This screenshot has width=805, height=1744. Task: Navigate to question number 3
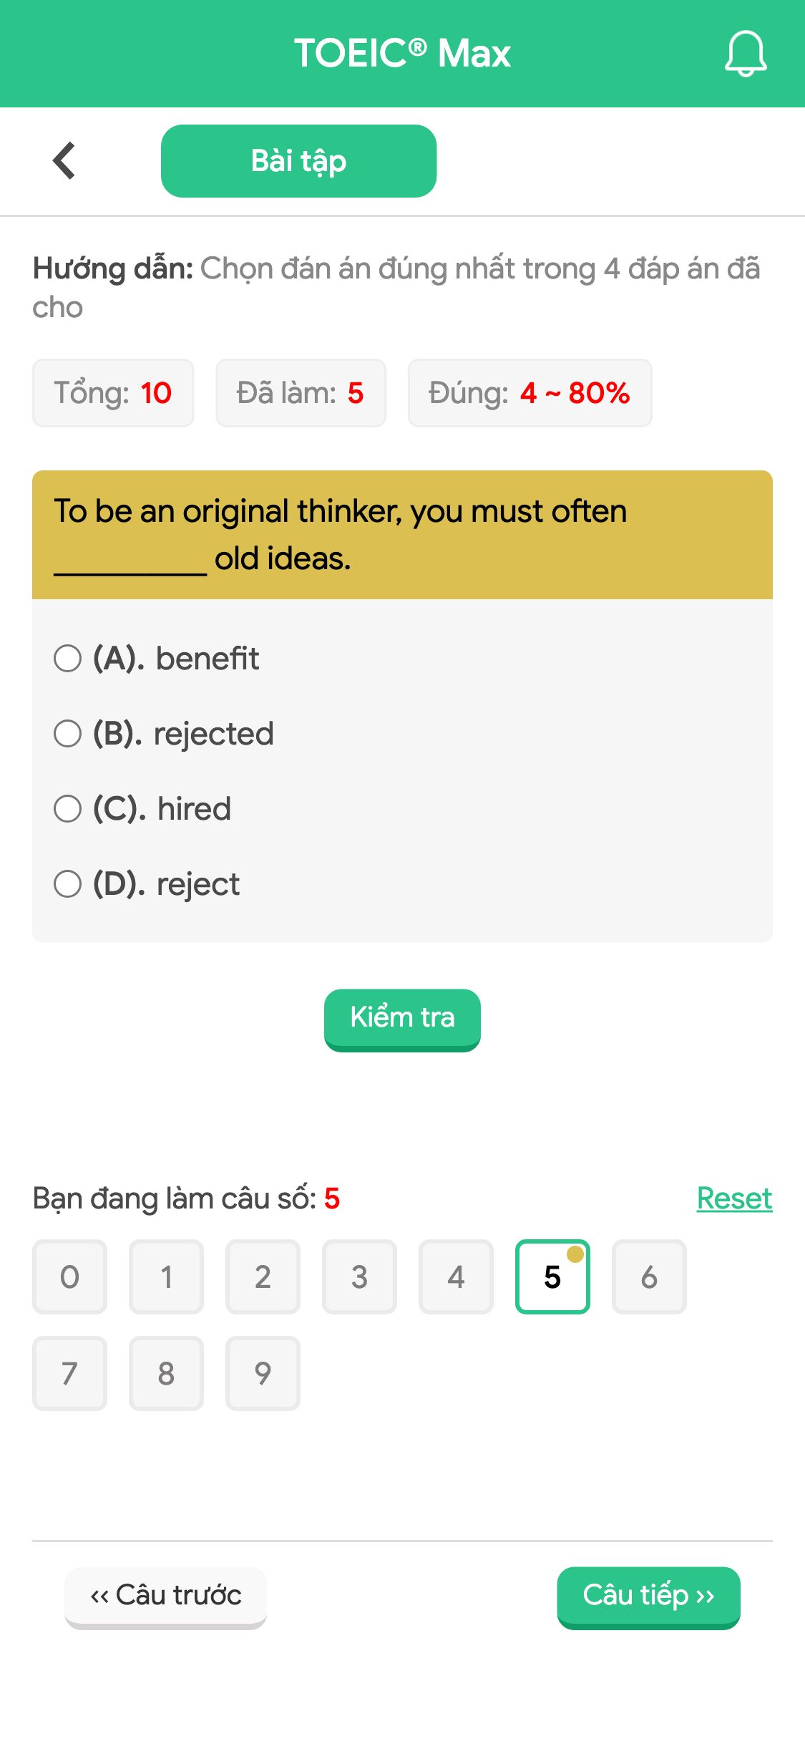click(x=359, y=1276)
